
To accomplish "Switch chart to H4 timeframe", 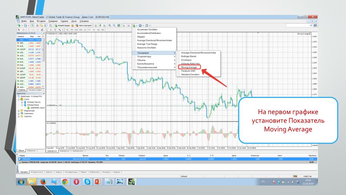I will [x=89, y=30].
